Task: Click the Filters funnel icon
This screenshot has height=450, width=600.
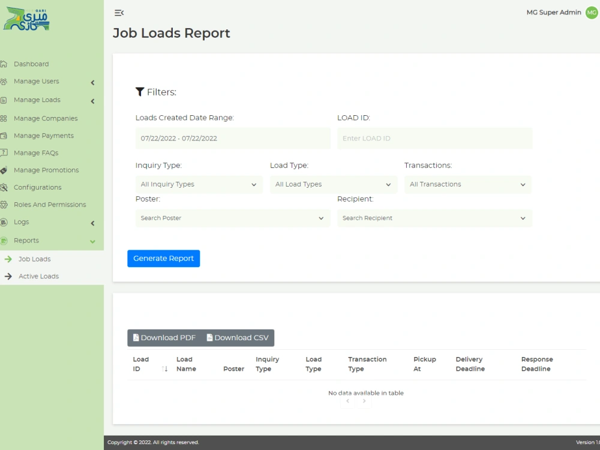Action: [x=140, y=92]
